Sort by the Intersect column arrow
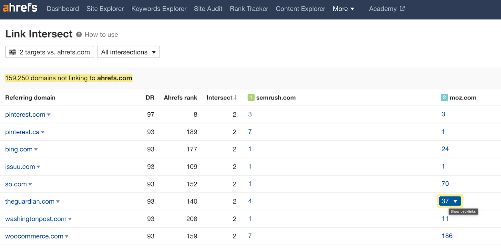 tap(235, 98)
